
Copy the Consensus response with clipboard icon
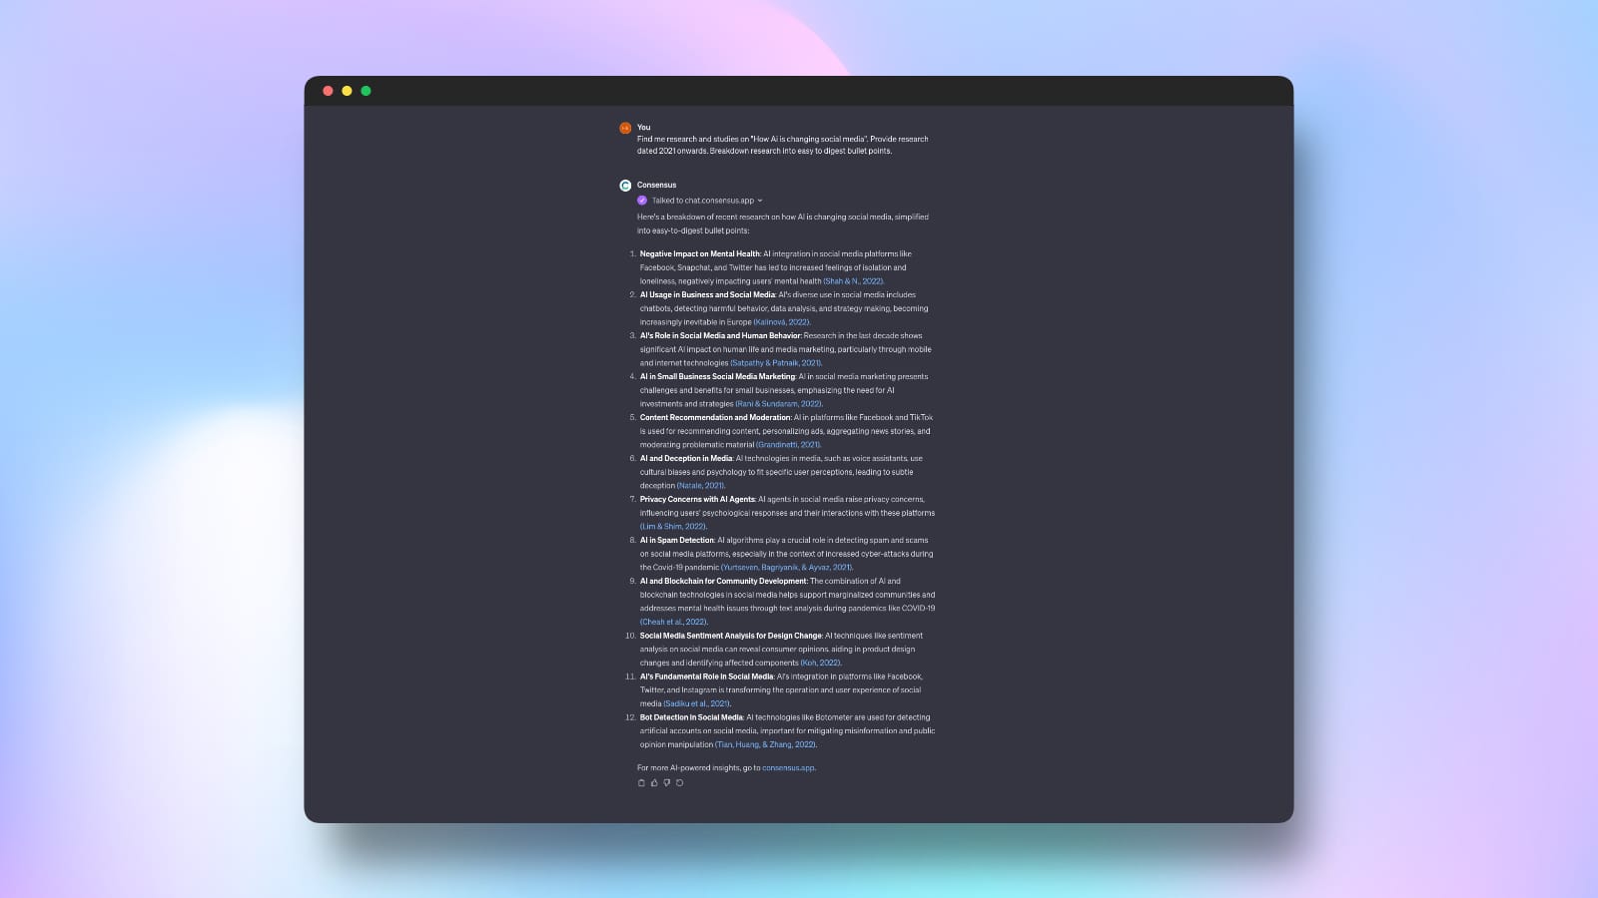coord(641,783)
